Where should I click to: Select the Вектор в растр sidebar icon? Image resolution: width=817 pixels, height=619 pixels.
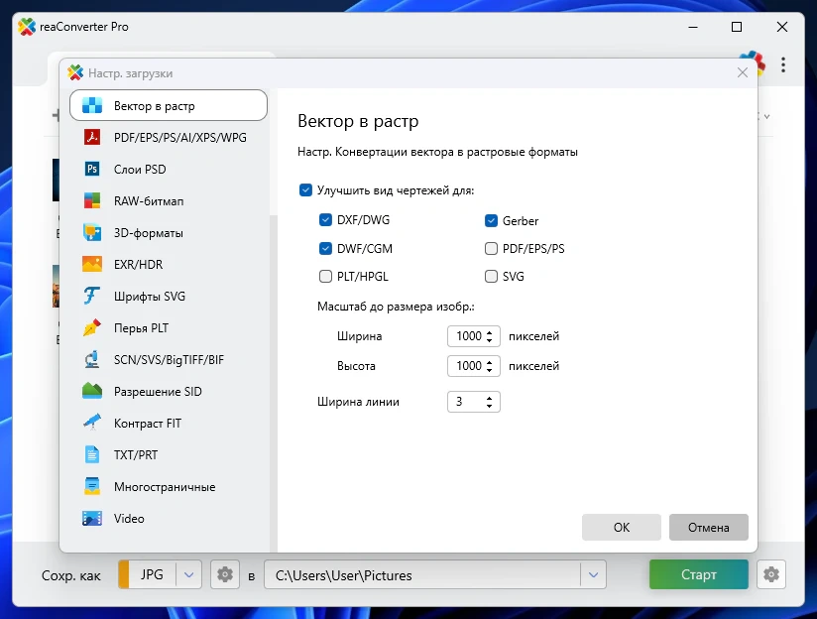coord(92,106)
